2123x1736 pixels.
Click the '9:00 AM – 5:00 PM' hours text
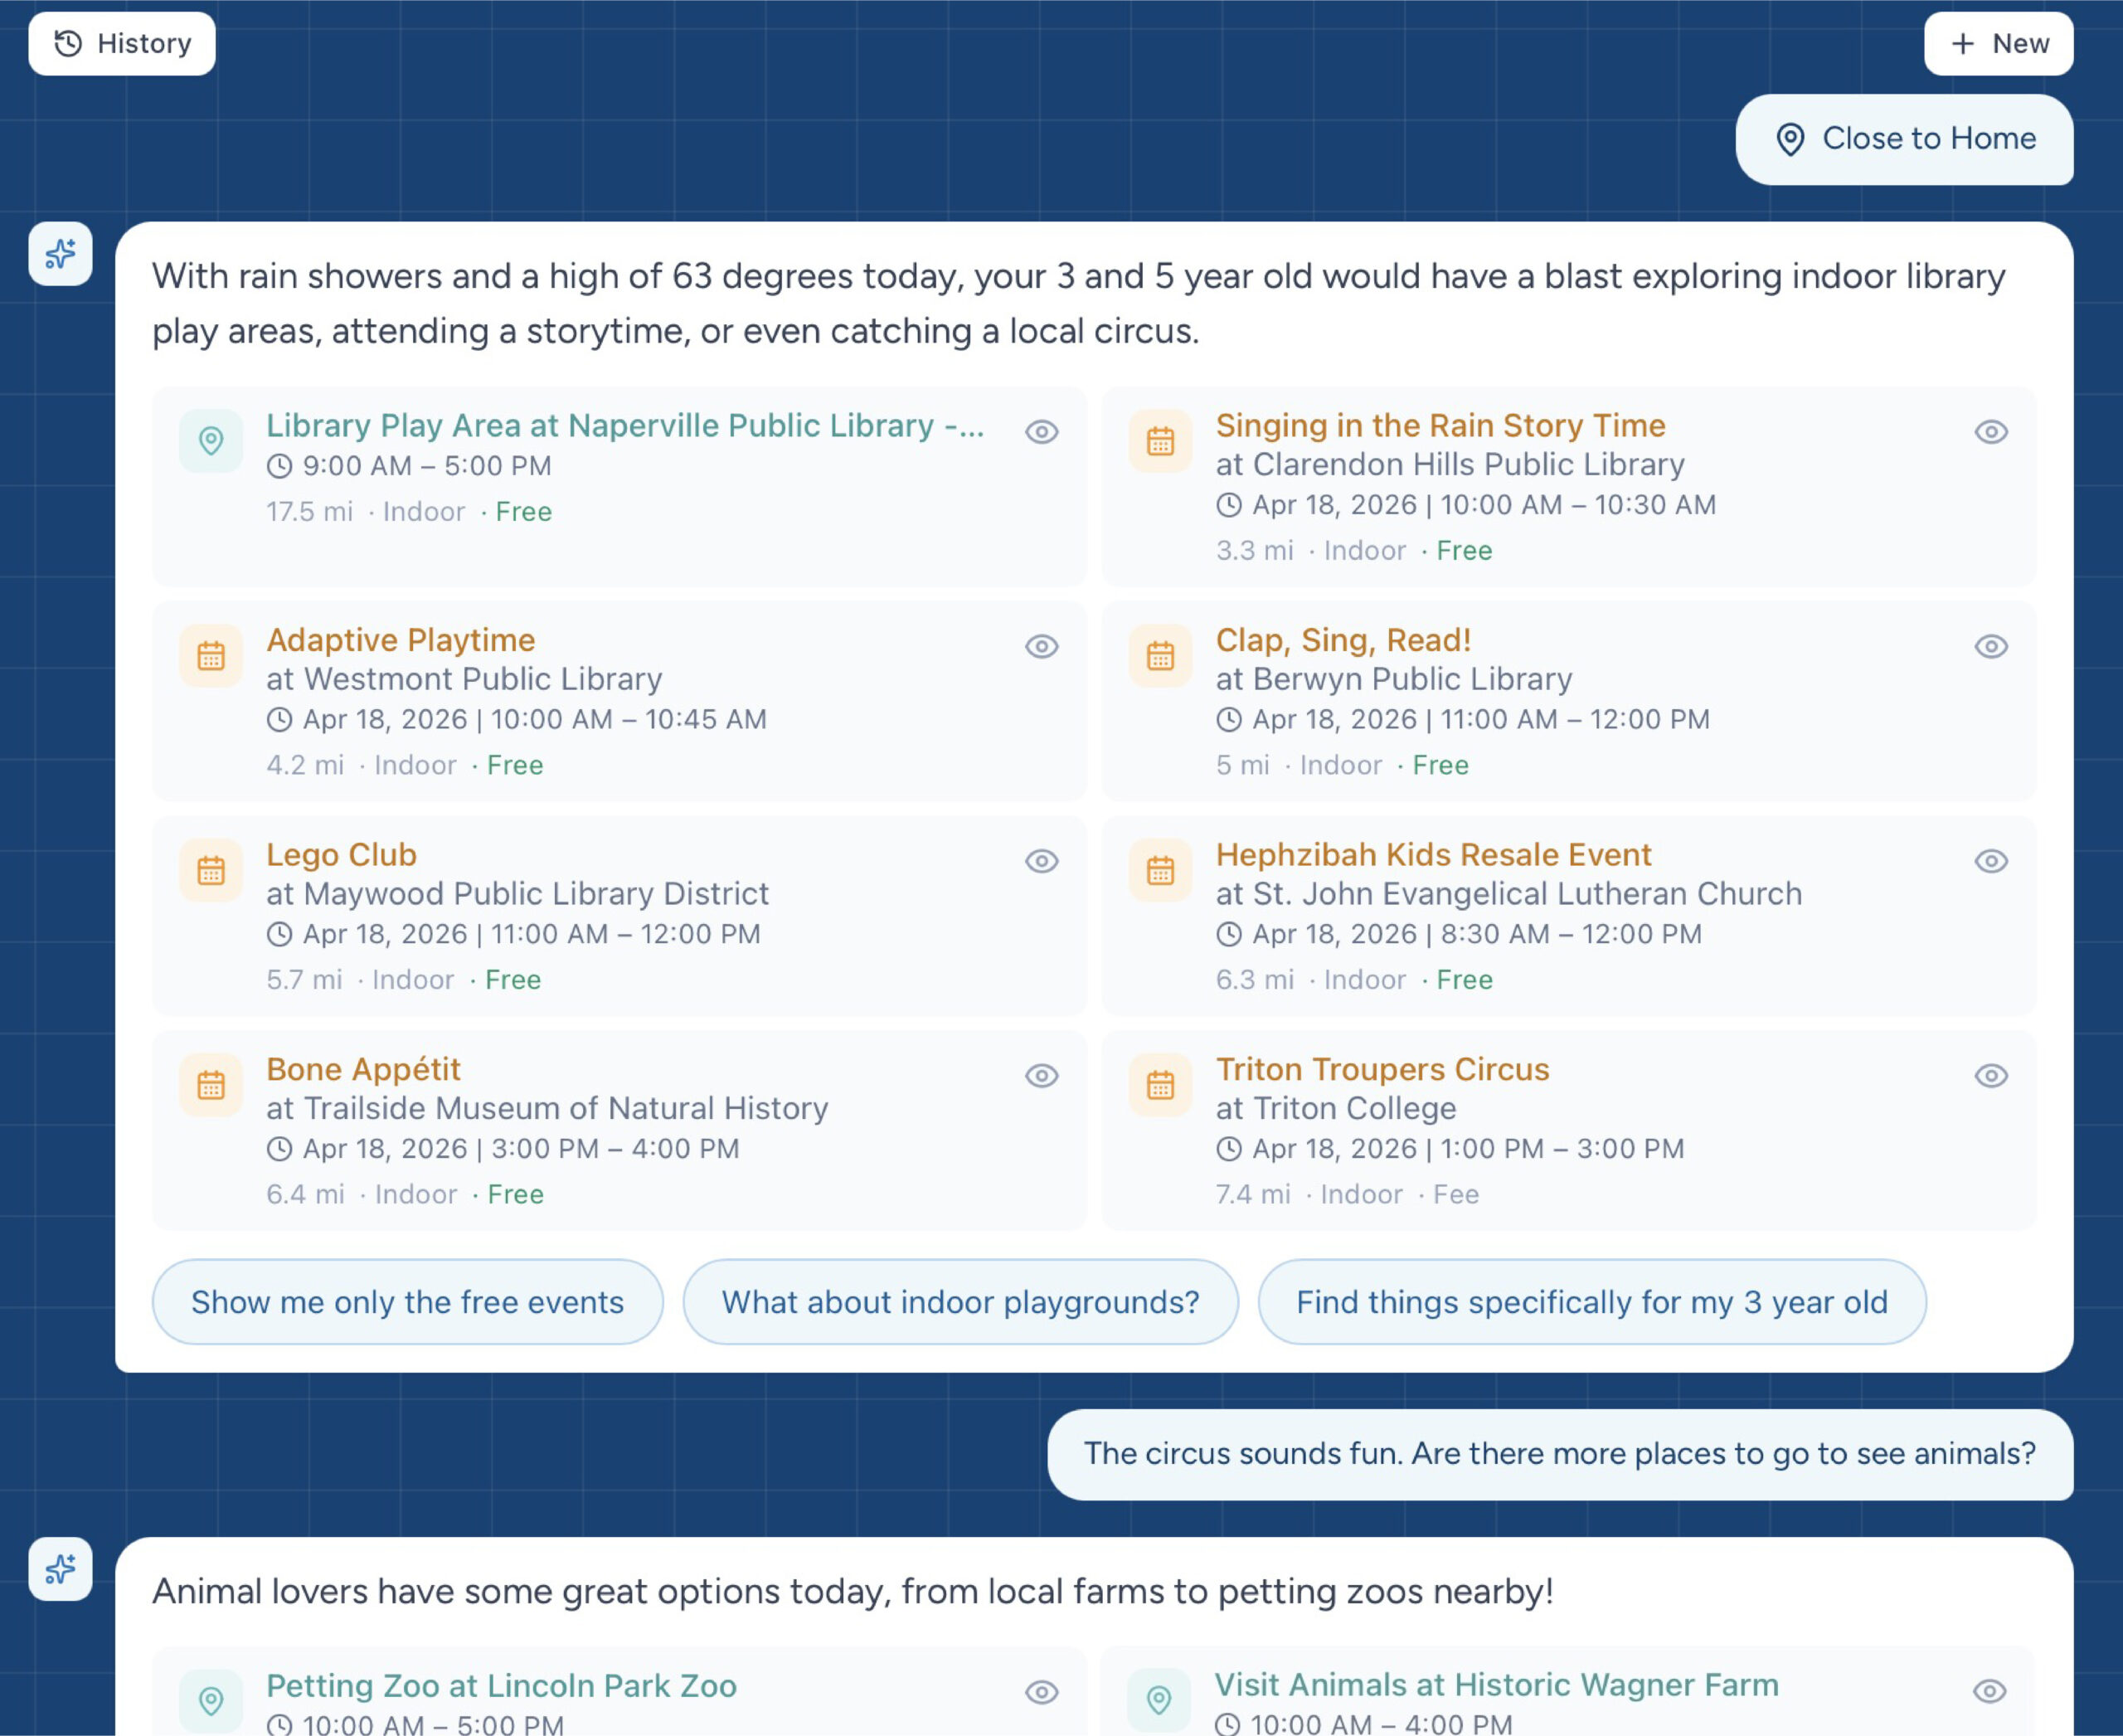427,466
